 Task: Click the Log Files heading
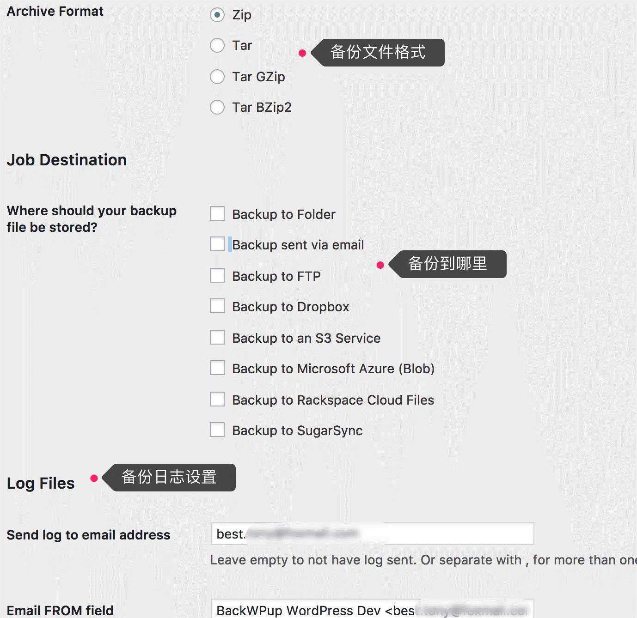click(41, 483)
